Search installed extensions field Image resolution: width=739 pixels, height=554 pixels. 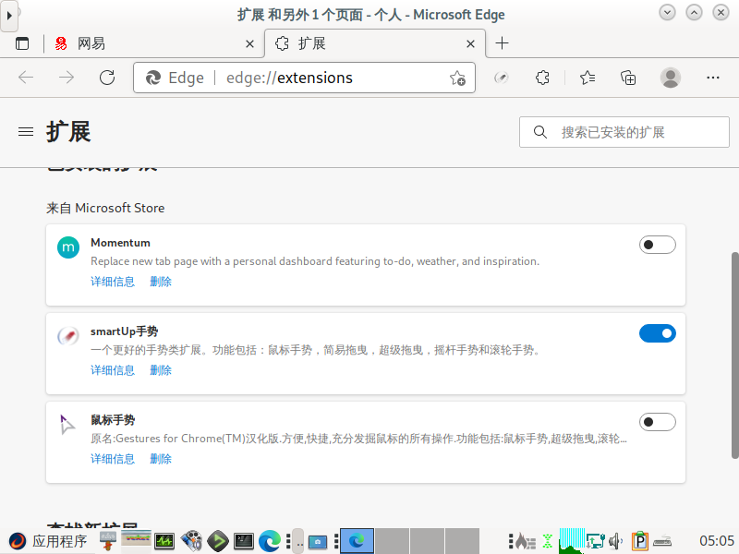624,132
